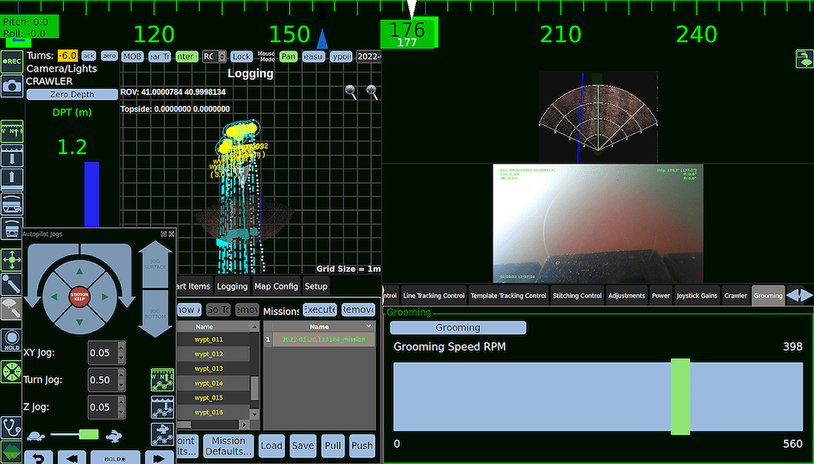The image size is (814, 464).
Task: Open Mission Defaults dialog
Action: coord(229,446)
